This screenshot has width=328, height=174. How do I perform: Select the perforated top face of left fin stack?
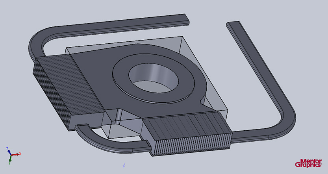tap(69, 85)
